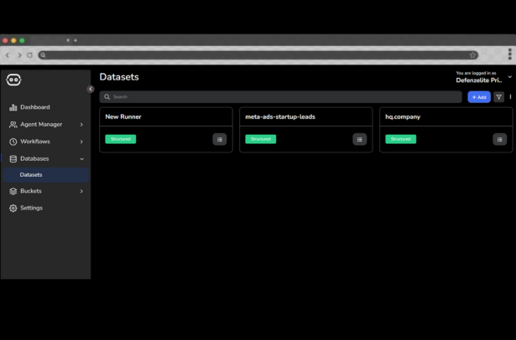Collapse the Databases submenu chevron
Image resolution: width=516 pixels, height=340 pixels.
point(81,159)
